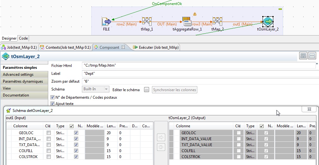Select the FILE input component icon
The width and height of the screenshot is (319, 165).
pos(107,22)
